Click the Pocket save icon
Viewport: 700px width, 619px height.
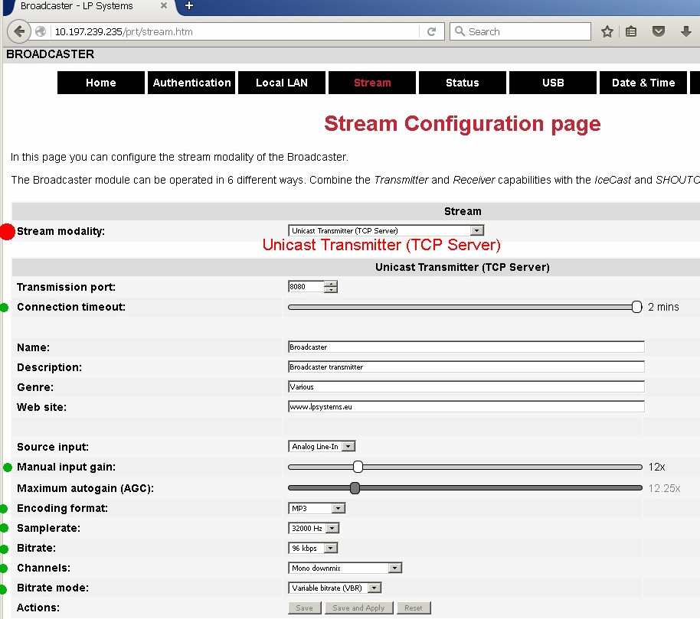(658, 31)
